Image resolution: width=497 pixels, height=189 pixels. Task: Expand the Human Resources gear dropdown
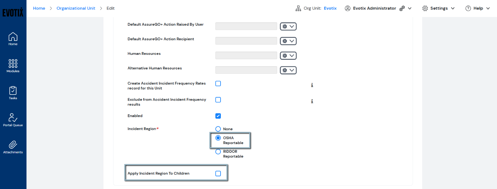pyautogui.click(x=288, y=56)
